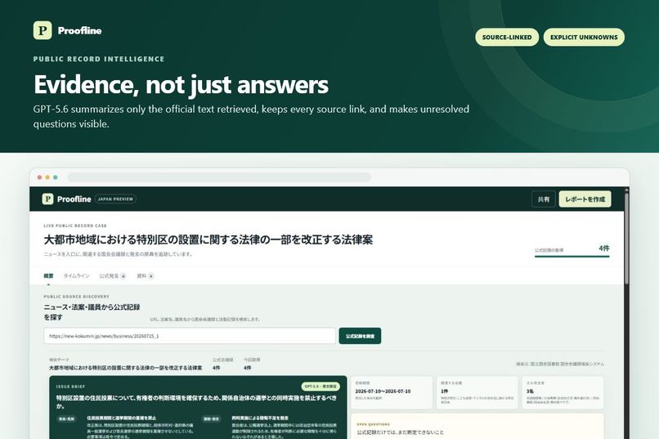659x439 pixels.
Task: Click the red window dot of the browser mockup
Action: click(39, 177)
